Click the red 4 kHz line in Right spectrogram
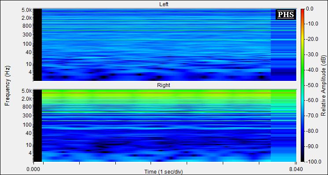The width and height of the screenshot is (328, 175). pyautogui.click(x=156, y=93)
